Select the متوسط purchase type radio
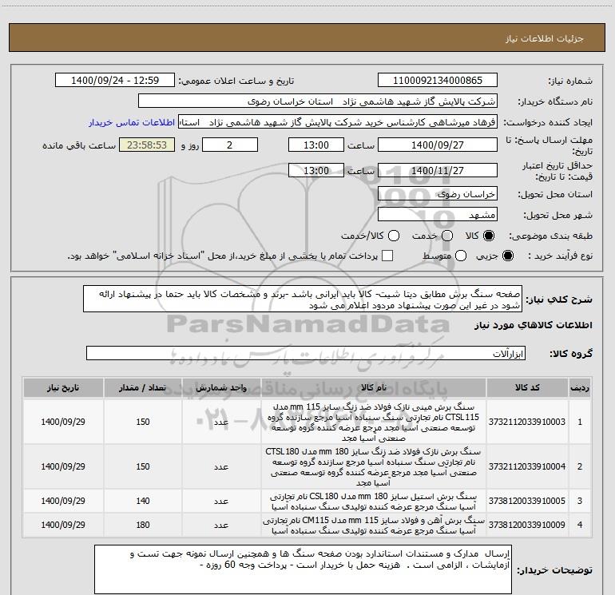Image resolution: width=615 pixels, height=595 pixels. [461, 256]
